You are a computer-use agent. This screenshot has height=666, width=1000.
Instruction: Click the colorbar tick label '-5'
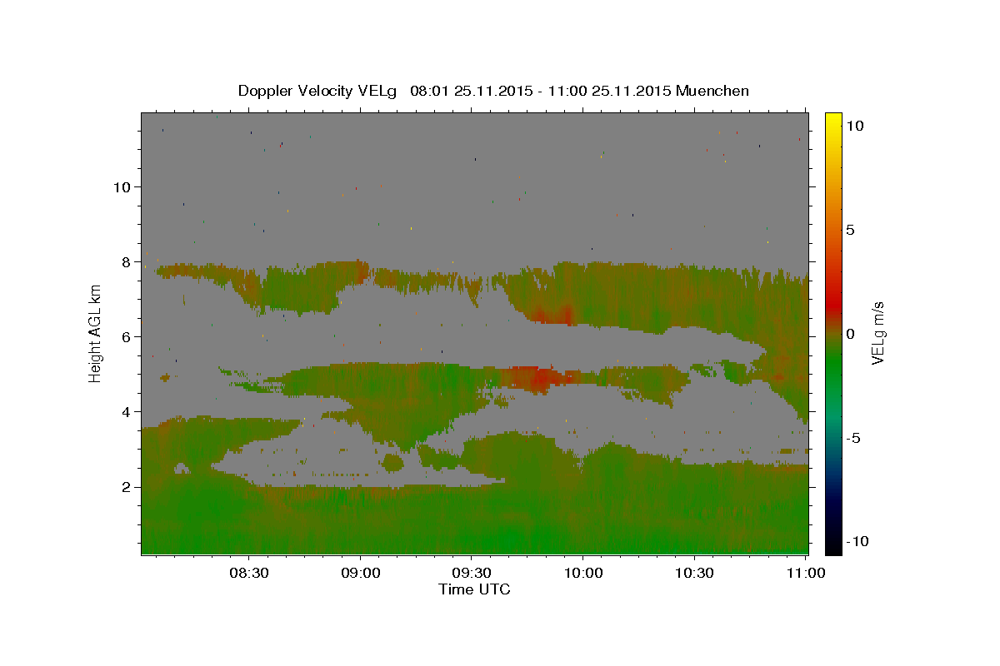pyautogui.click(x=853, y=438)
